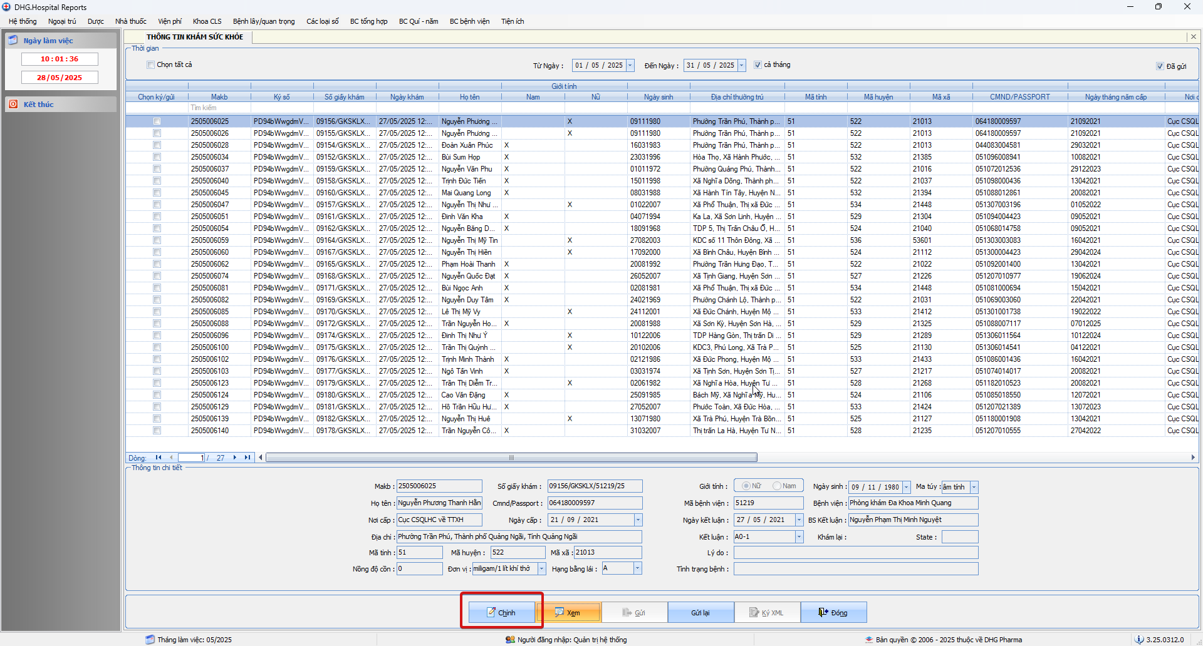Open the Ngày cấp date dropdown
Screen dimensions: 1203x646
coord(638,520)
